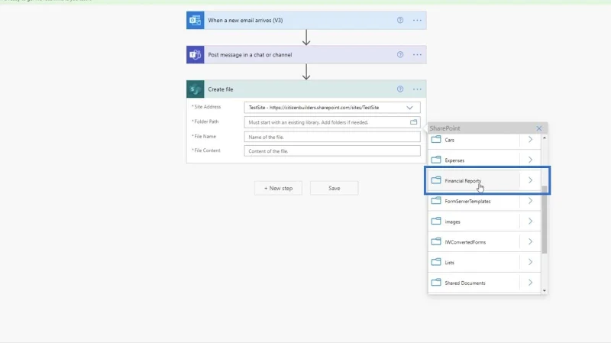Choose the 'Financial Reports' folder name
The height and width of the screenshot is (343, 611).
point(463,181)
